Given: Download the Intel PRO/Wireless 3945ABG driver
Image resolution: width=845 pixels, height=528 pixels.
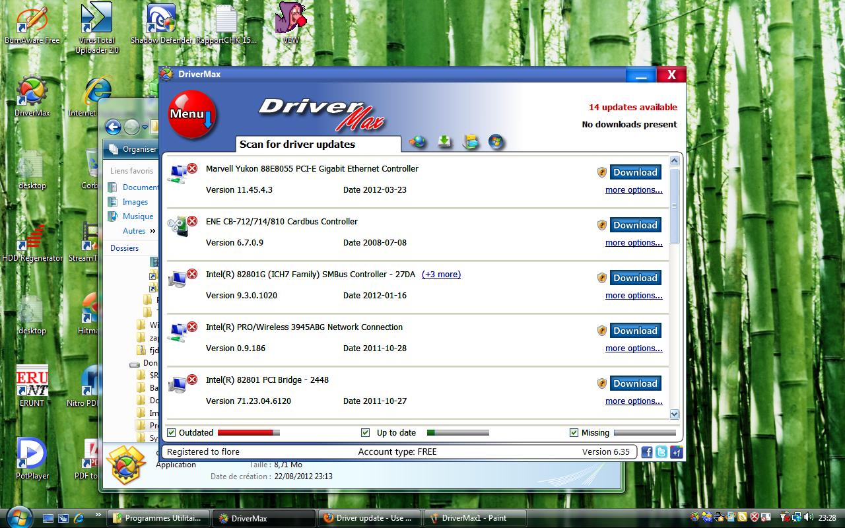Looking at the screenshot, I should coord(635,331).
